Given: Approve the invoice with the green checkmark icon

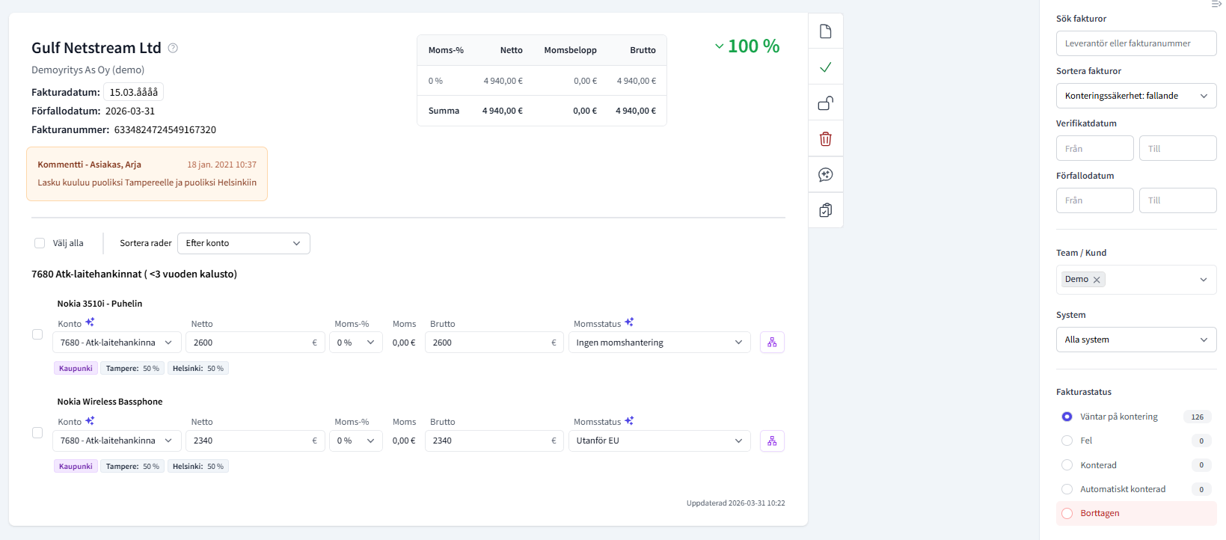Looking at the screenshot, I should pyautogui.click(x=826, y=67).
